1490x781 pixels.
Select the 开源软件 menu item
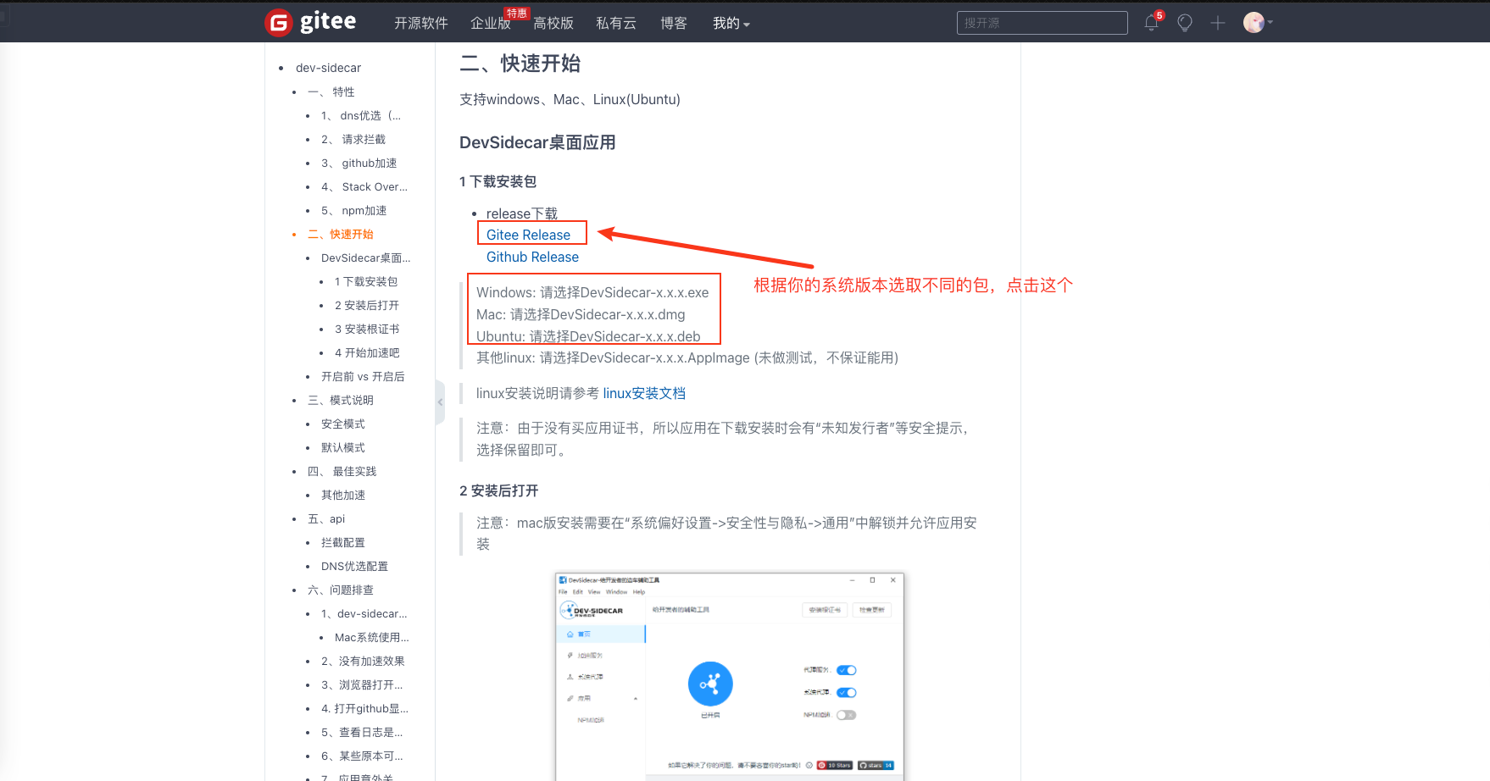[x=420, y=23]
